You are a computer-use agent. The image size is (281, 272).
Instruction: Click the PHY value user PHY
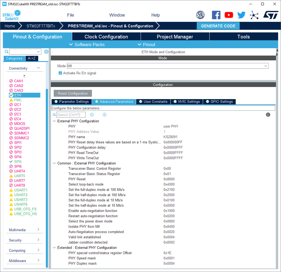pos(171,126)
